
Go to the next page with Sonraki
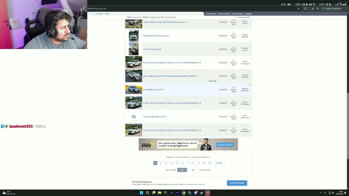pyautogui.click(x=219, y=163)
